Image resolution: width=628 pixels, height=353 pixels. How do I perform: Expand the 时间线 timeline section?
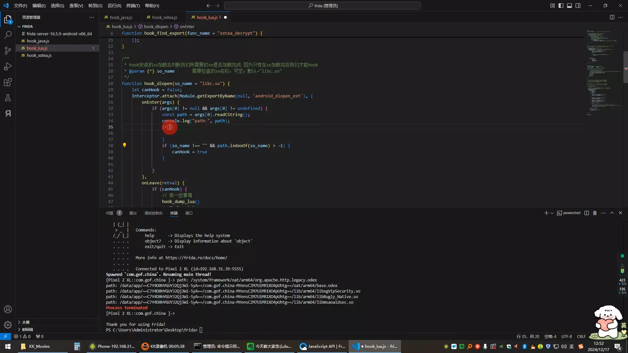[x=27, y=329]
